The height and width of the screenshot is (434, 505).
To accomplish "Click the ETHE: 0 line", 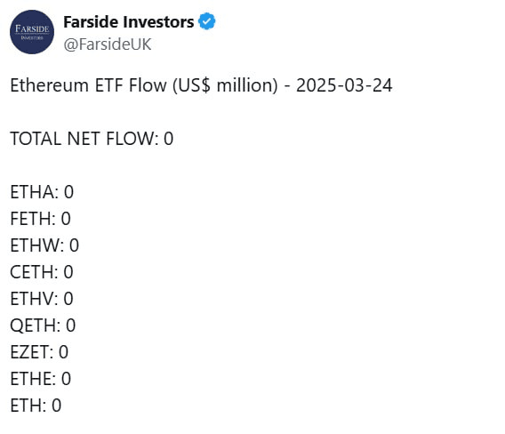I will [x=41, y=379].
